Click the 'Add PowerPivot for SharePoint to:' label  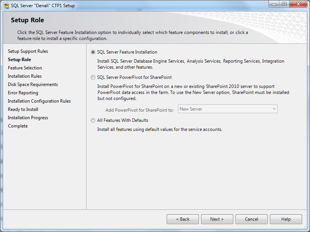[x=139, y=110]
